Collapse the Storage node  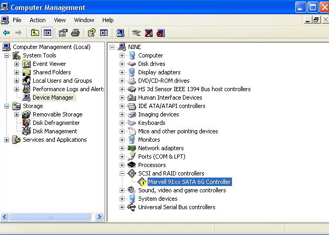point(6,106)
